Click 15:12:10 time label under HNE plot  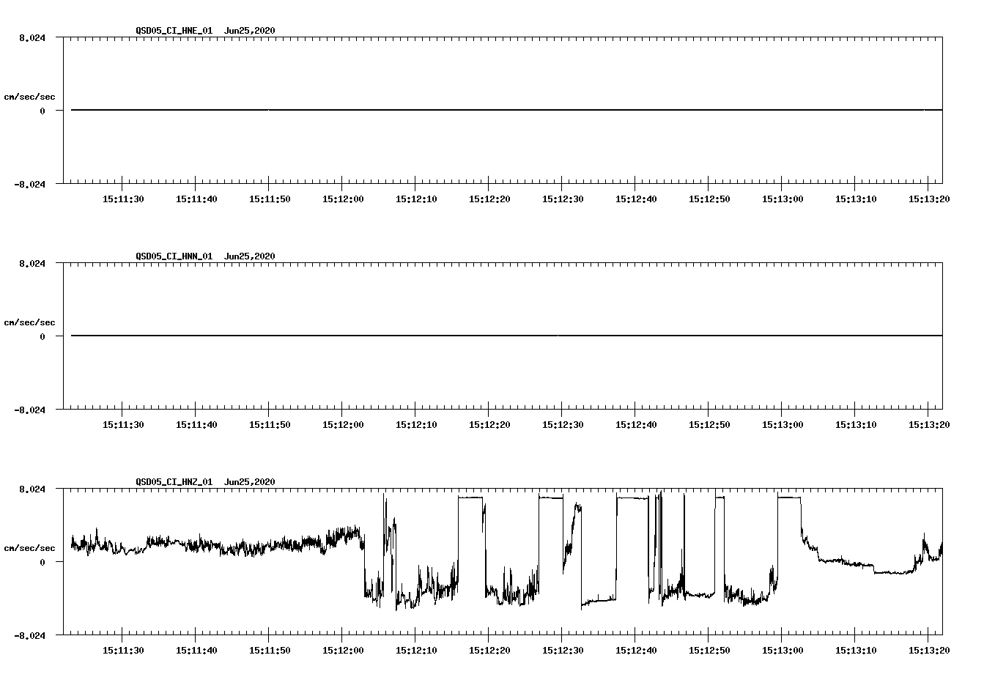416,199
